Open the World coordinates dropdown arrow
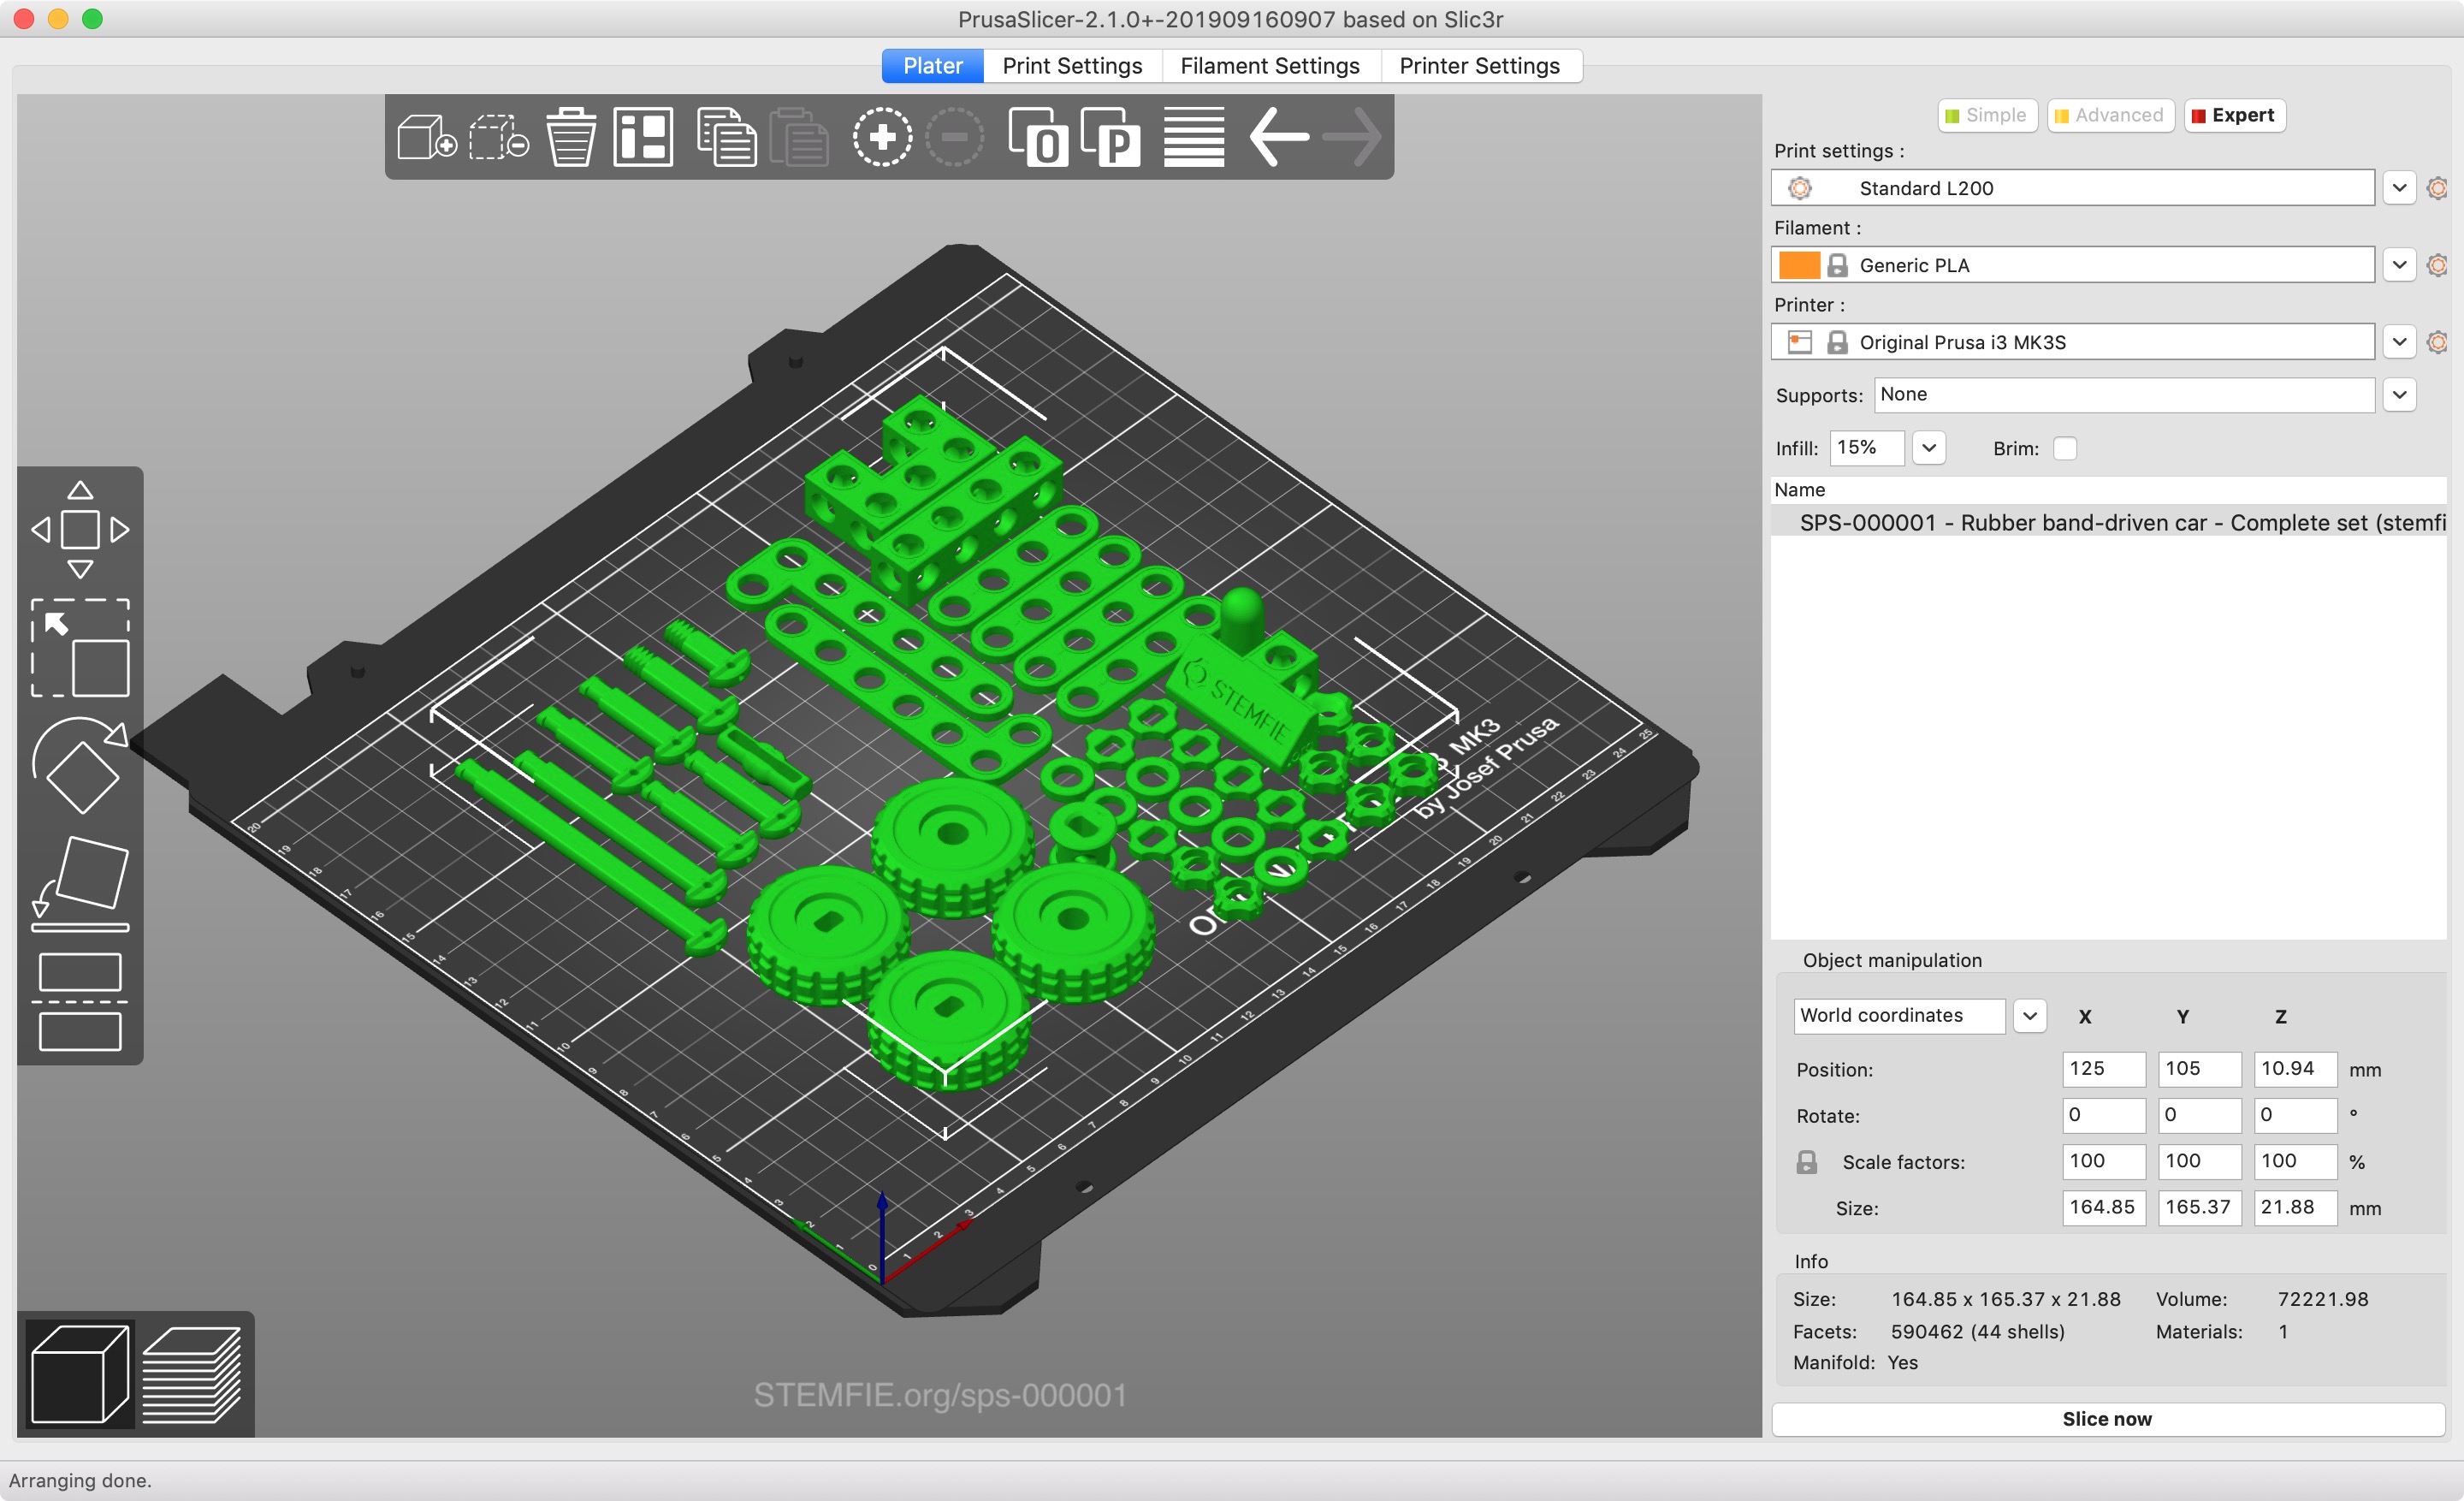Screen dimensions: 2464x1501 click(x=2029, y=1016)
